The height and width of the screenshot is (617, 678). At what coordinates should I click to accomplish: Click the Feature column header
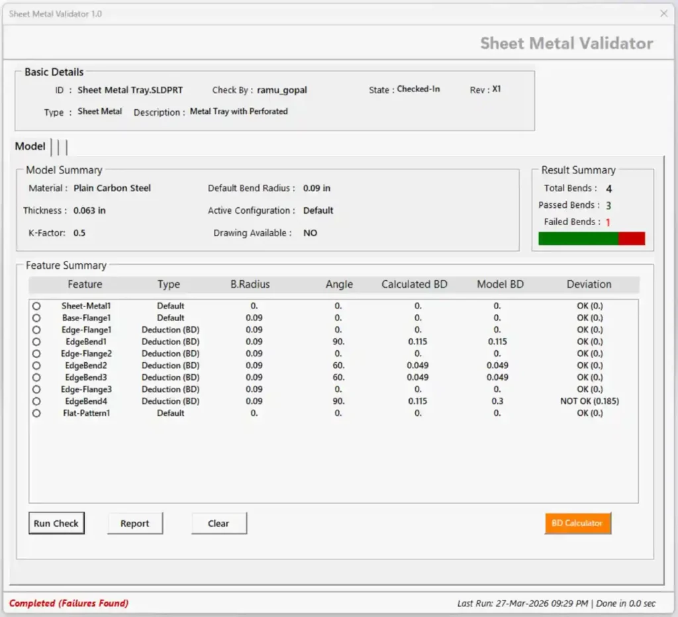(x=85, y=284)
